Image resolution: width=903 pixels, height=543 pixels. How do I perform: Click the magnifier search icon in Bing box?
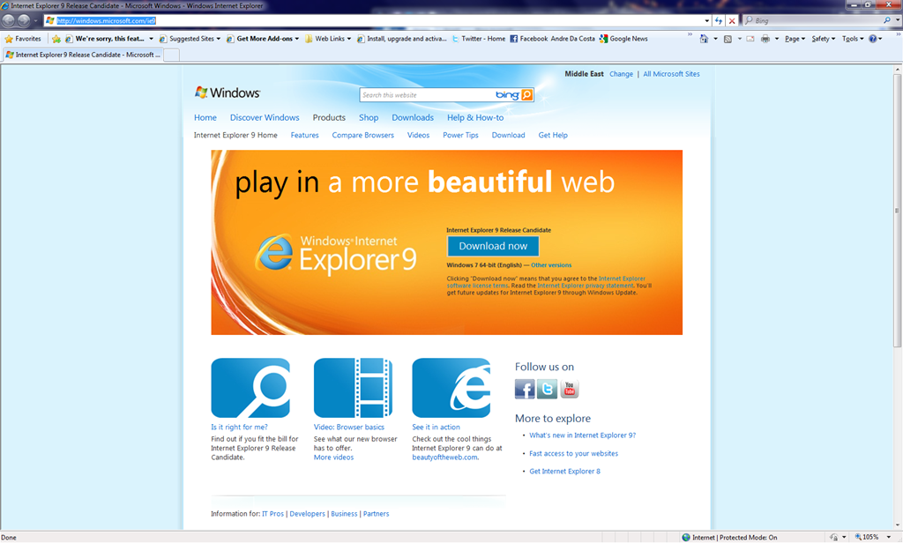pyautogui.click(x=887, y=21)
